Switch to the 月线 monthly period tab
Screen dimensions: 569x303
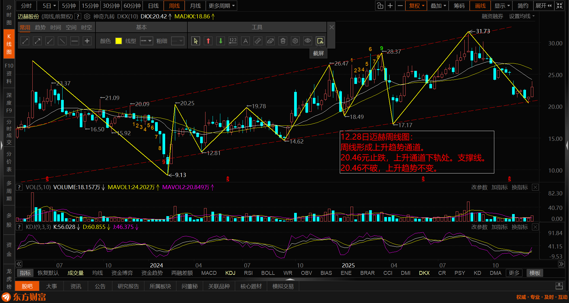(195, 6)
